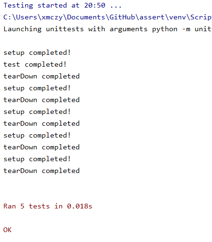This screenshot has width=212, height=242.
Task: Click the second 'setup completed!' line
Action: [x=37, y=88]
